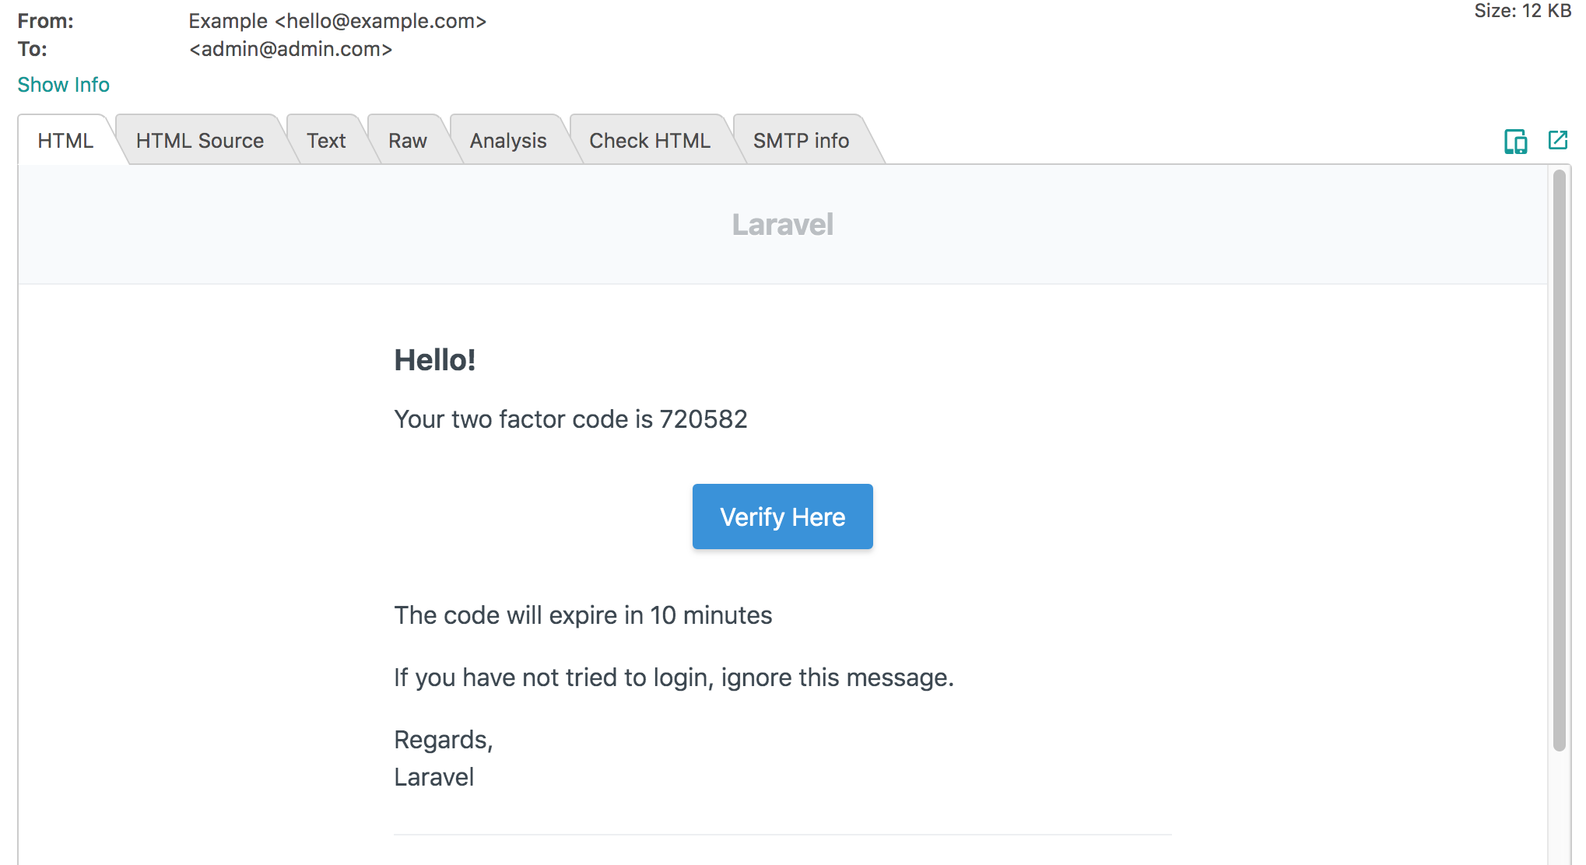This screenshot has height=865, width=1586.
Task: Click the ignore this message warning line
Action: coord(674,677)
